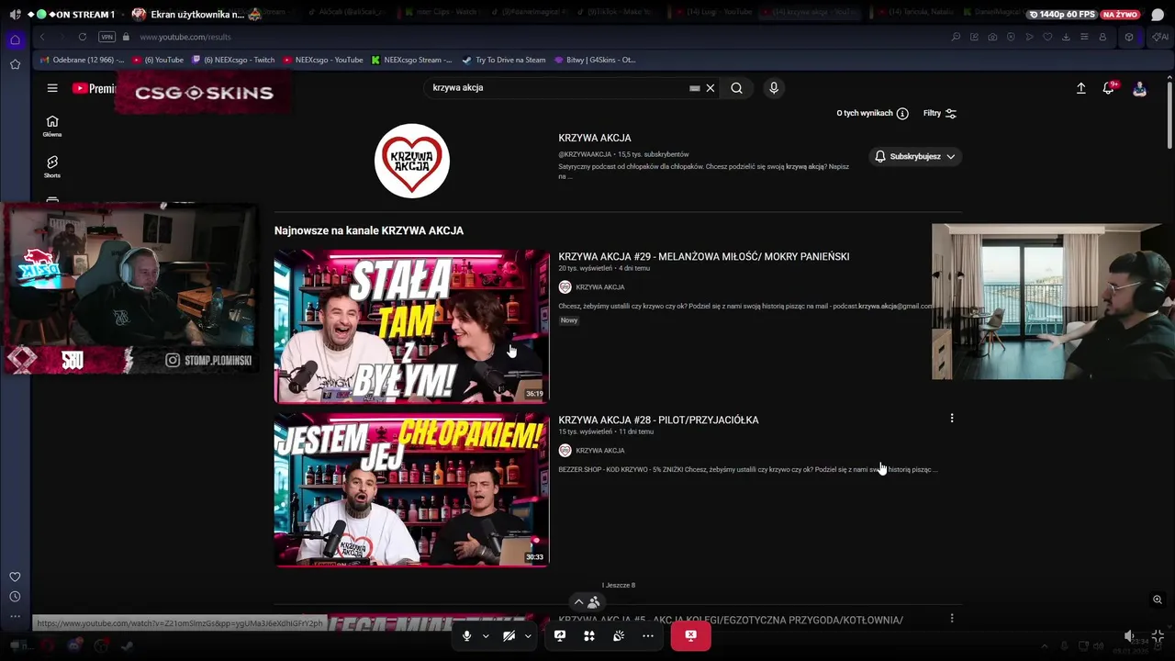1175x661 pixels.
Task: Click the zoom magnifier icon at bottom right
Action: pyautogui.click(x=1158, y=599)
